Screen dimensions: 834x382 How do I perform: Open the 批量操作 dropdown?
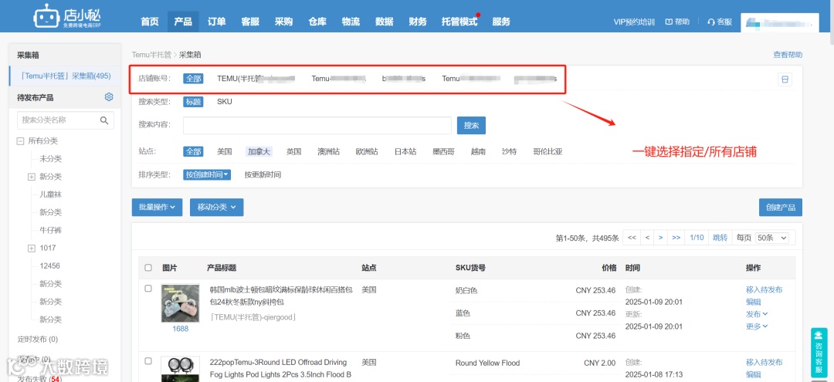158,207
